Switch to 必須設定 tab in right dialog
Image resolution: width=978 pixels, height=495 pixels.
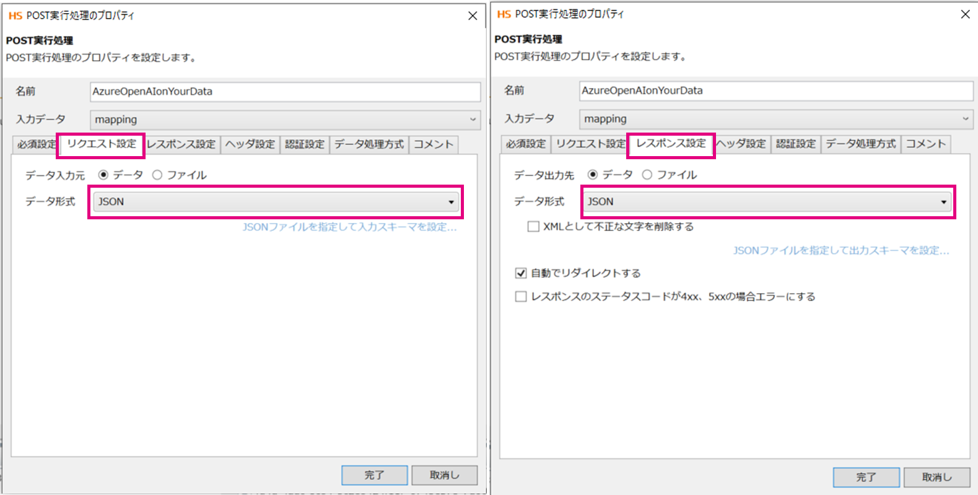(526, 144)
